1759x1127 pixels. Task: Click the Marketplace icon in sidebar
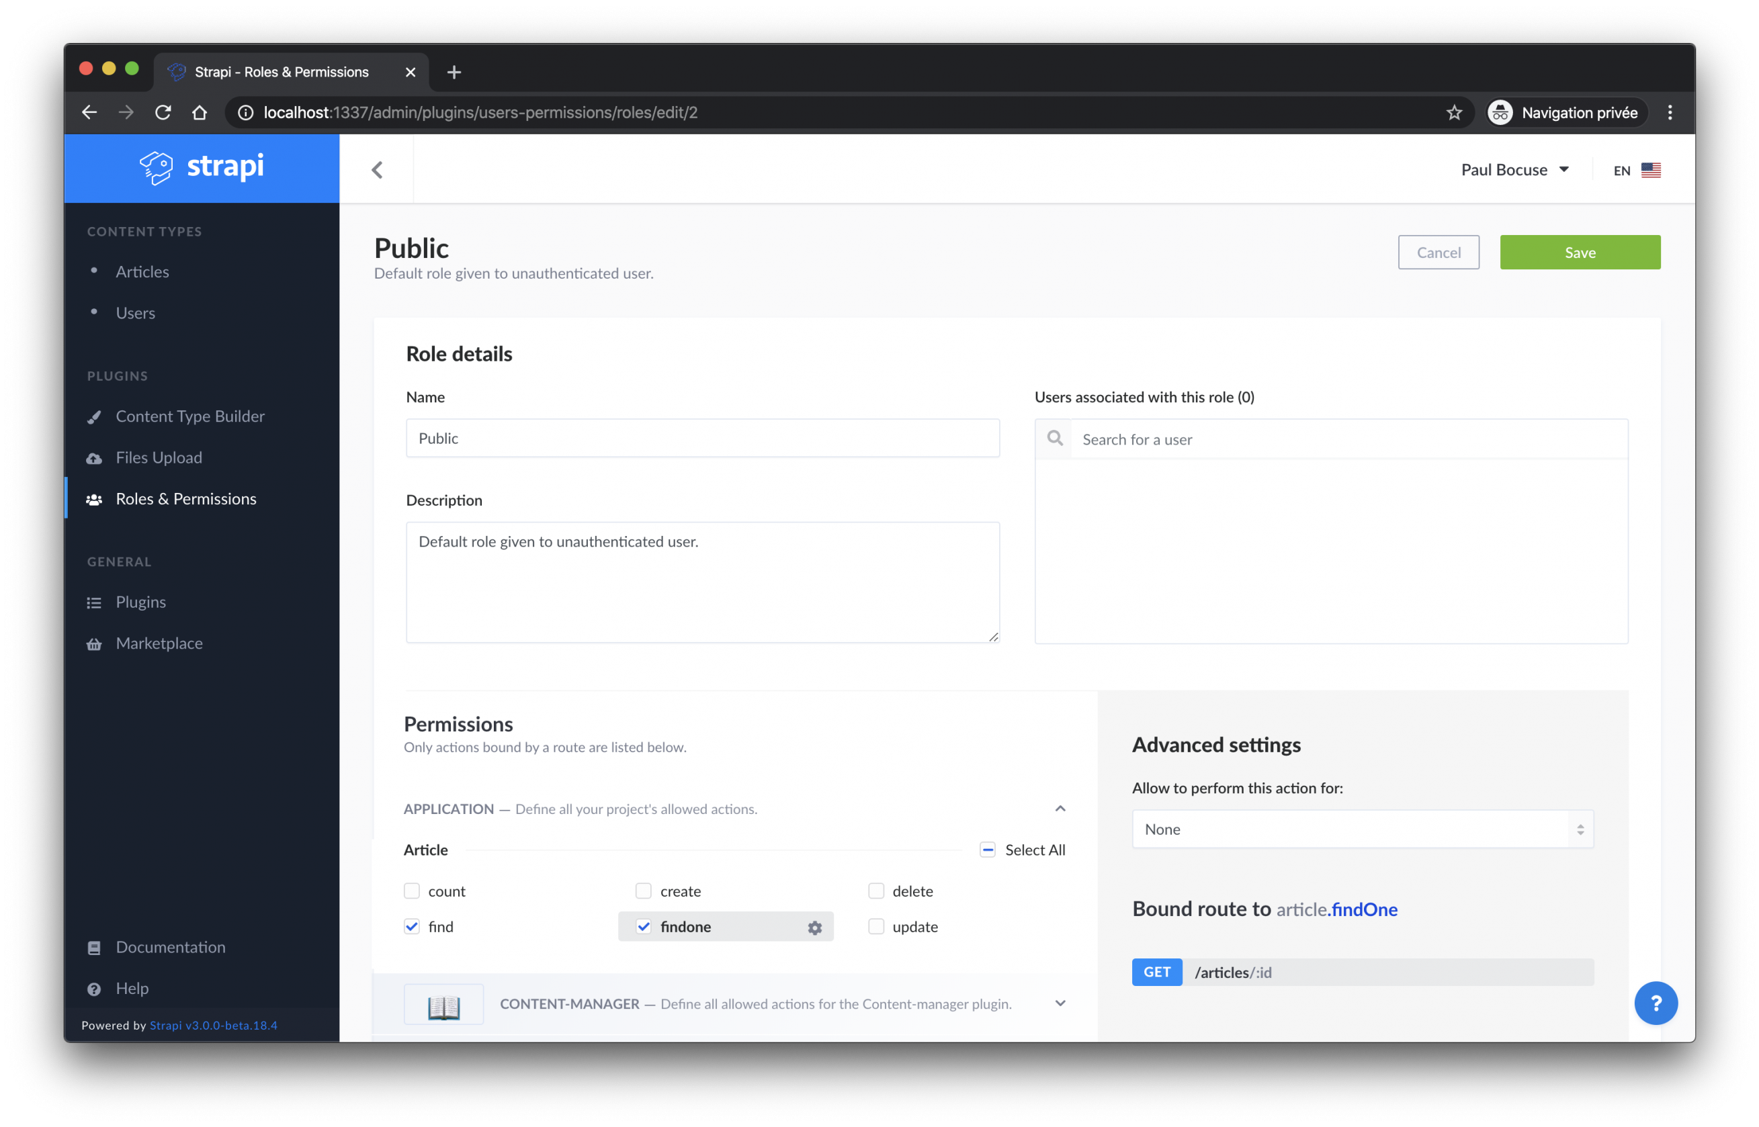click(95, 643)
